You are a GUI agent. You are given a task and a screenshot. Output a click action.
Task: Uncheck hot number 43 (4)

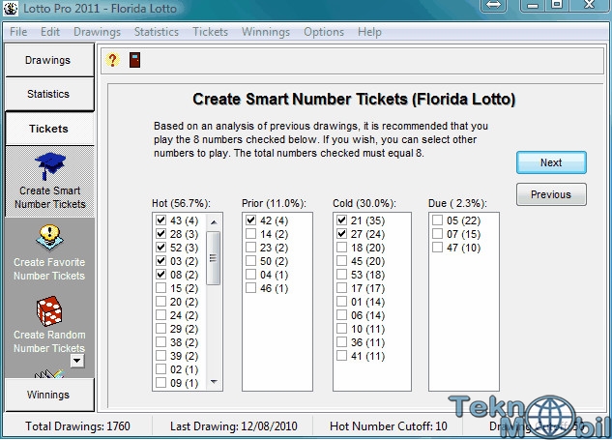pyautogui.click(x=160, y=220)
